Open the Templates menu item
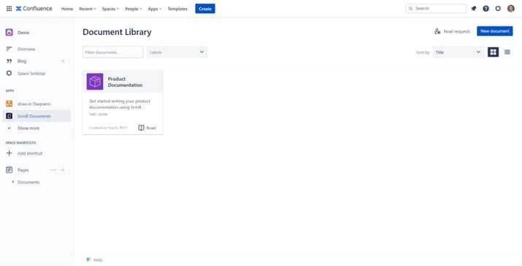This screenshot has height=266, width=522. click(177, 9)
